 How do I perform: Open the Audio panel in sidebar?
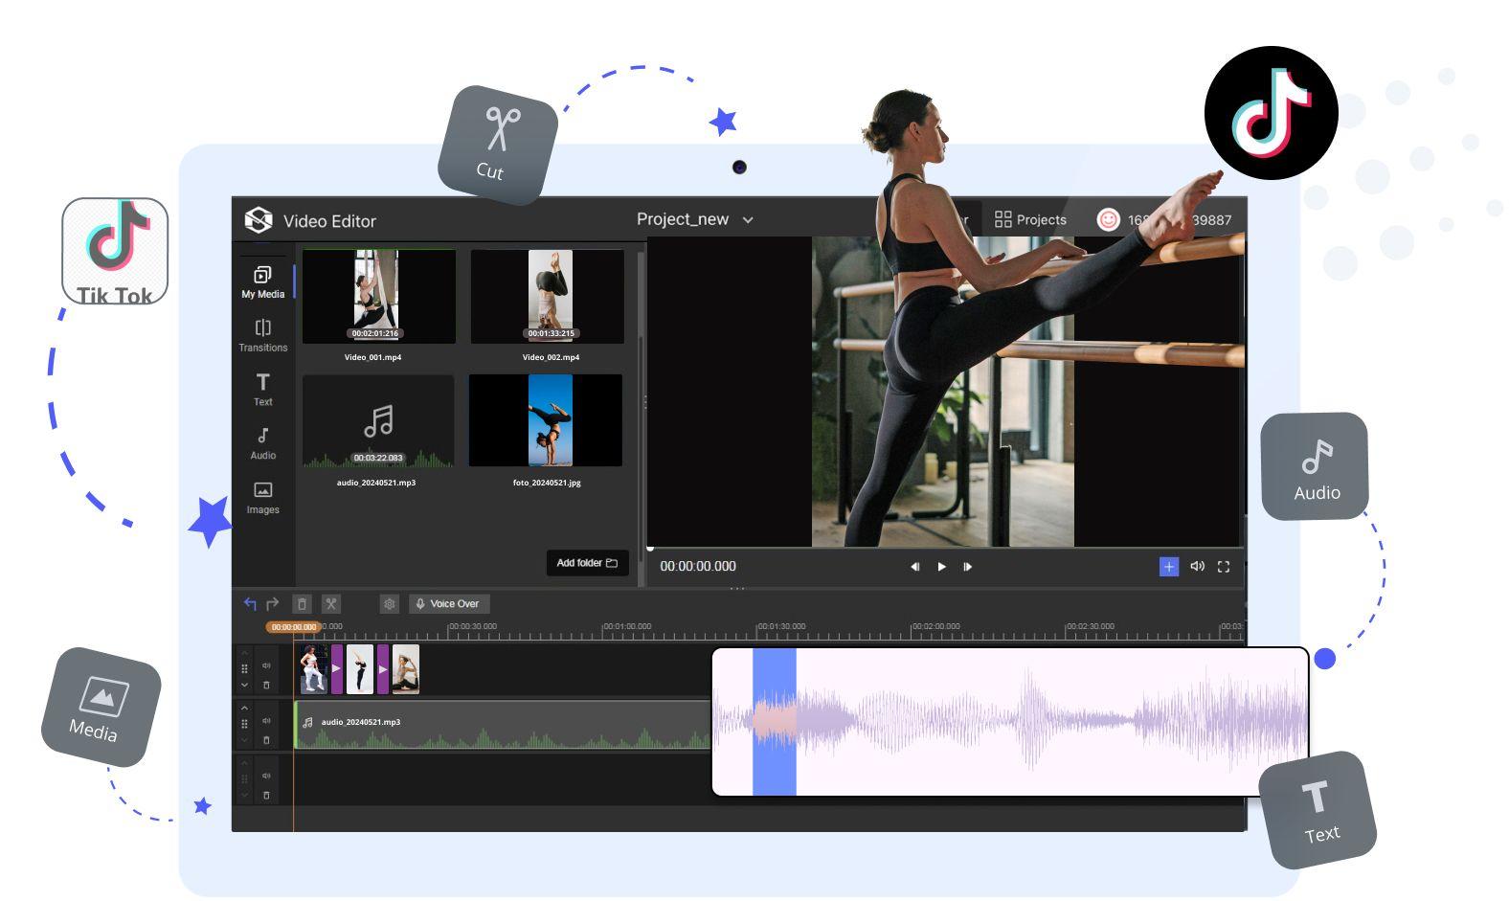(262, 443)
